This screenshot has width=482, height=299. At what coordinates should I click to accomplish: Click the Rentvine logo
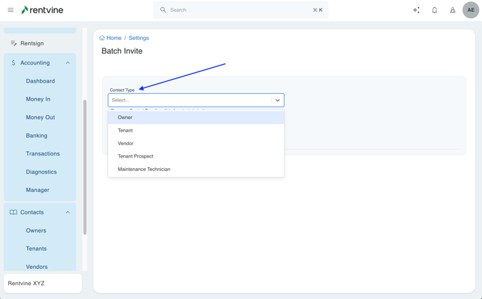pyautogui.click(x=43, y=11)
